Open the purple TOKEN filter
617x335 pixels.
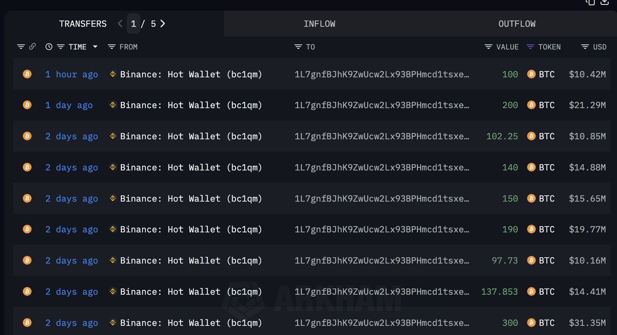point(530,47)
